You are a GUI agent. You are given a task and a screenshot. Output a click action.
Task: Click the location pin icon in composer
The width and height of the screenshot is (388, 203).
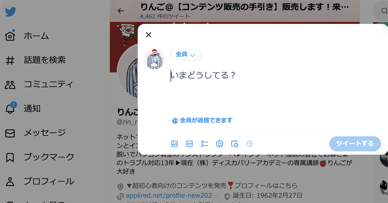pos(250,144)
